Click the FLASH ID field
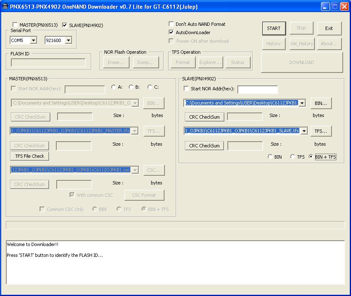Image resolution: width=351 pixels, height=296 pixels. pos(48,62)
